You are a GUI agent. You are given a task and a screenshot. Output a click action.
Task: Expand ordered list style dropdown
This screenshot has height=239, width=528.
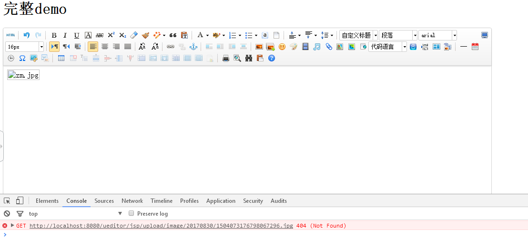[240, 35]
